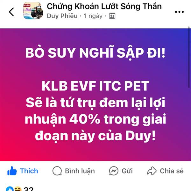Click the Messenger Gửi icon

point(114,171)
